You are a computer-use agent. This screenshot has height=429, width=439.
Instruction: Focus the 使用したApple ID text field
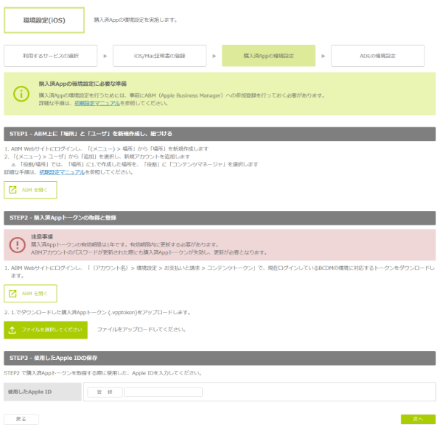click(x=163, y=392)
